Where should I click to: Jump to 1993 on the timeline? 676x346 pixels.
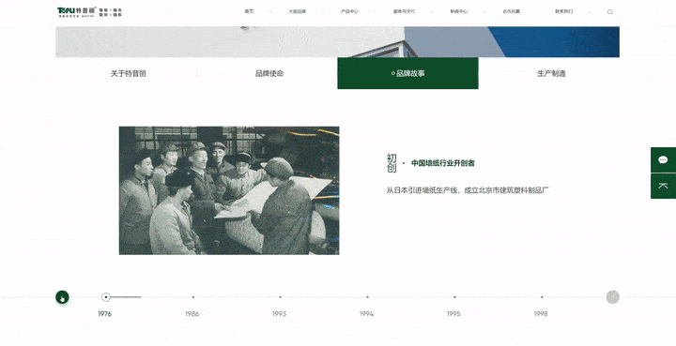tap(280, 314)
